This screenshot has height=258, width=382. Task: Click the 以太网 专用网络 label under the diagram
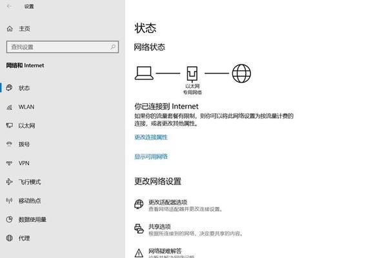point(192,89)
